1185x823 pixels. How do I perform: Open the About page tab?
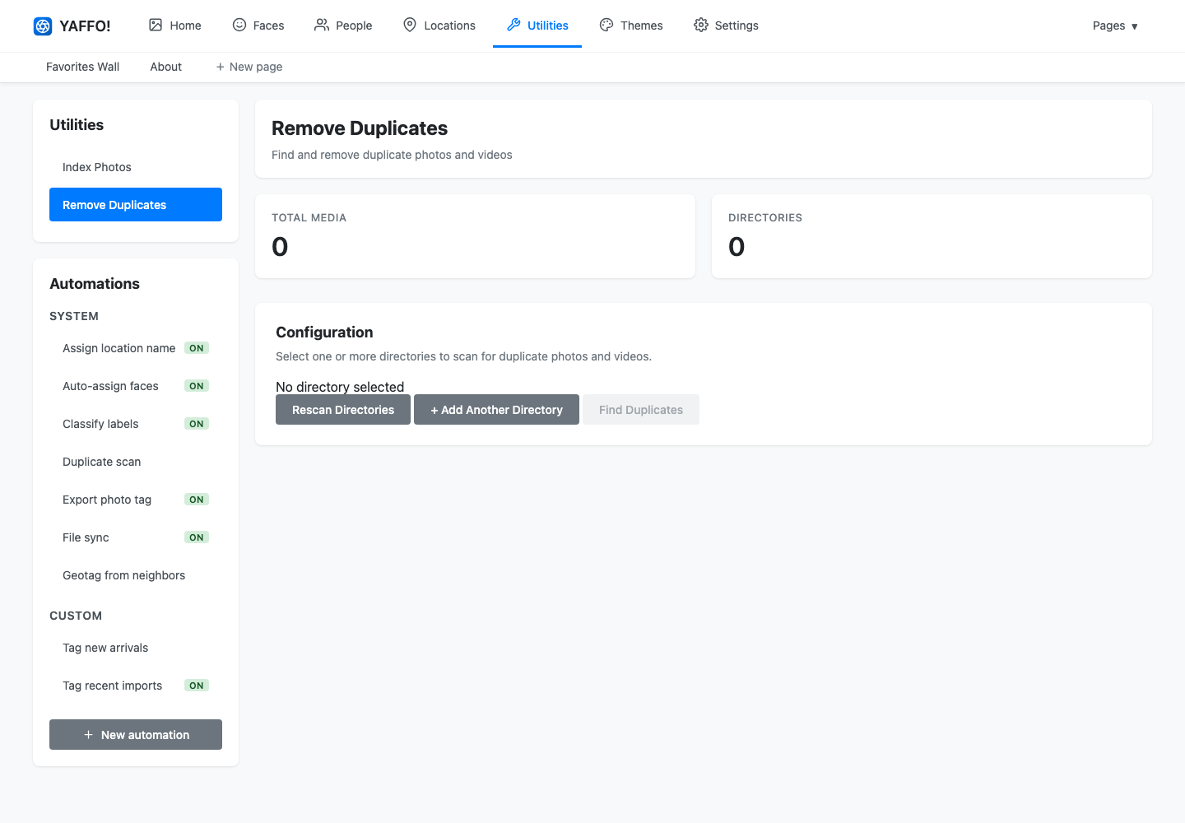pyautogui.click(x=165, y=67)
